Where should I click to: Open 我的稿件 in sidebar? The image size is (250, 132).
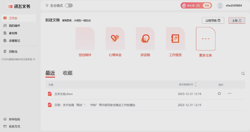click(x=15, y=26)
